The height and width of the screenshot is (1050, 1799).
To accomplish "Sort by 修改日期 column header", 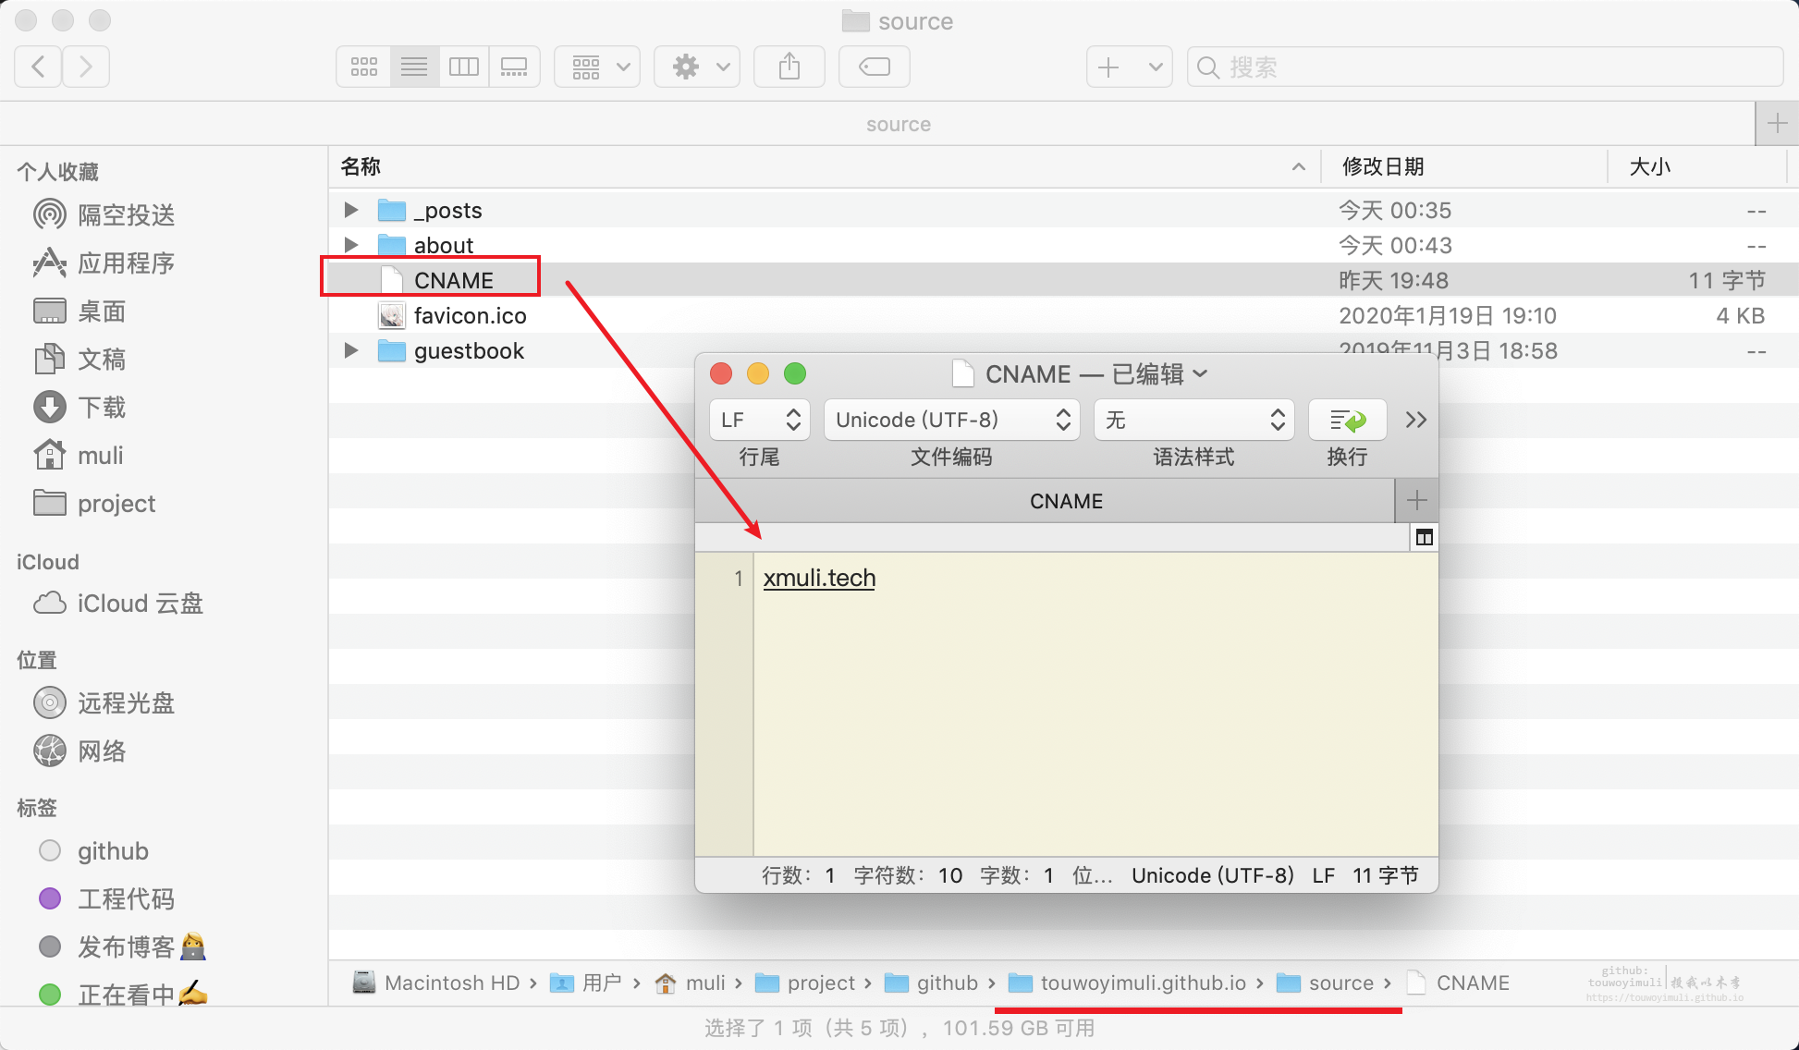I will 1382,167.
